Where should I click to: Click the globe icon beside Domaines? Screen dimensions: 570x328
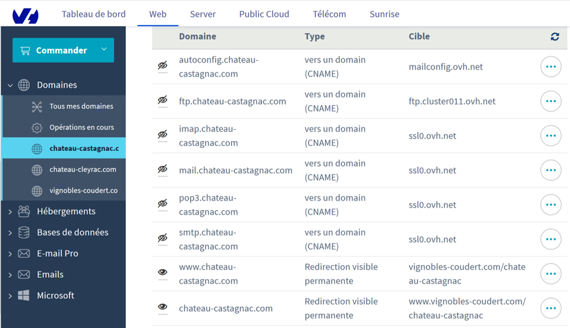point(24,85)
